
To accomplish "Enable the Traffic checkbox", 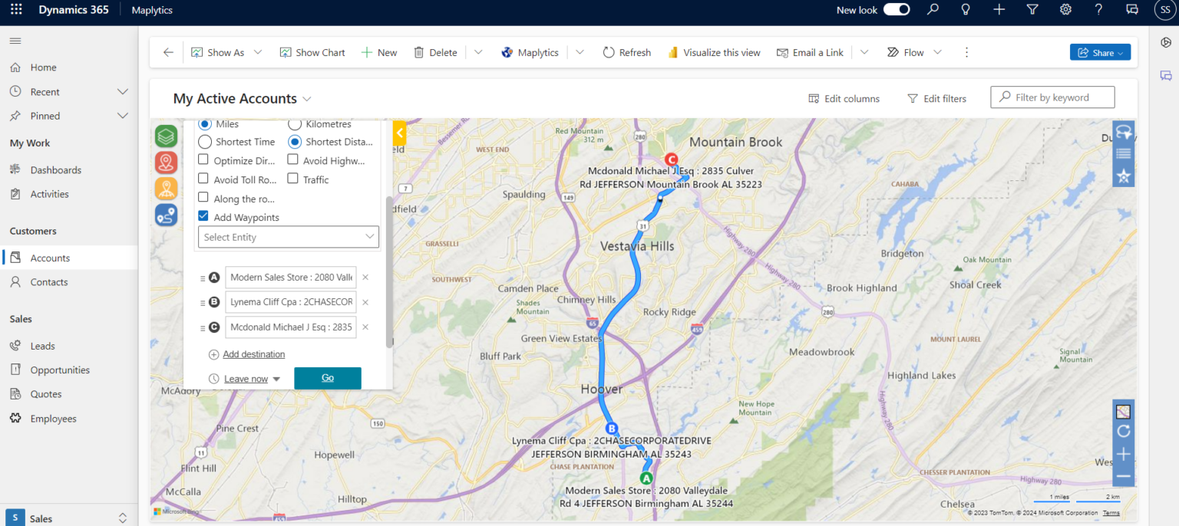I will 292,179.
